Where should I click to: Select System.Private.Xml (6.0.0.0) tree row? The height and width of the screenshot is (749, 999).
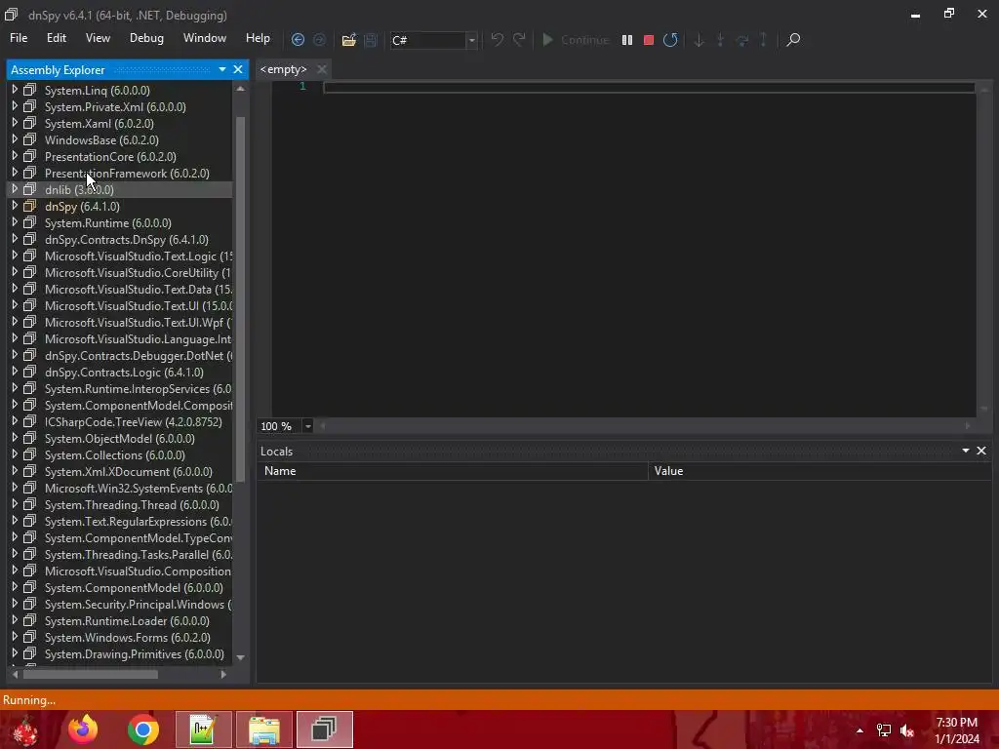120,107
